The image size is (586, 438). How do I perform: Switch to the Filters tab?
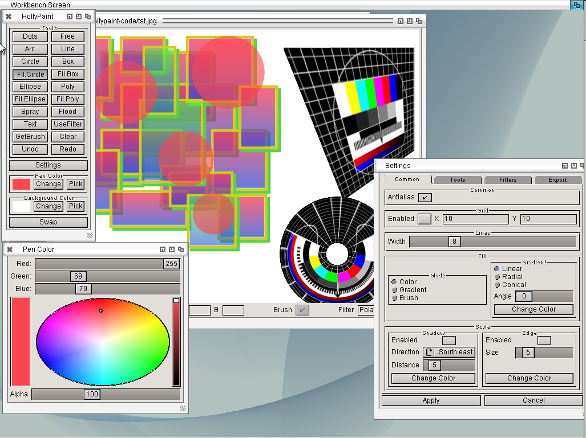point(507,180)
